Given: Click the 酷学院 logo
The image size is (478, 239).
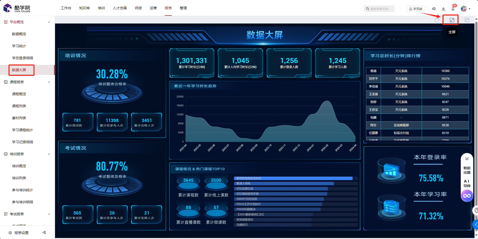Looking at the screenshot, I should coord(17,8).
